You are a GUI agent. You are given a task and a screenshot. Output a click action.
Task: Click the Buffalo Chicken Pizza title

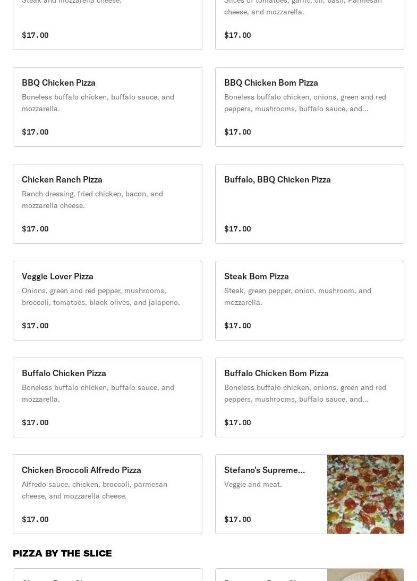[x=64, y=373]
